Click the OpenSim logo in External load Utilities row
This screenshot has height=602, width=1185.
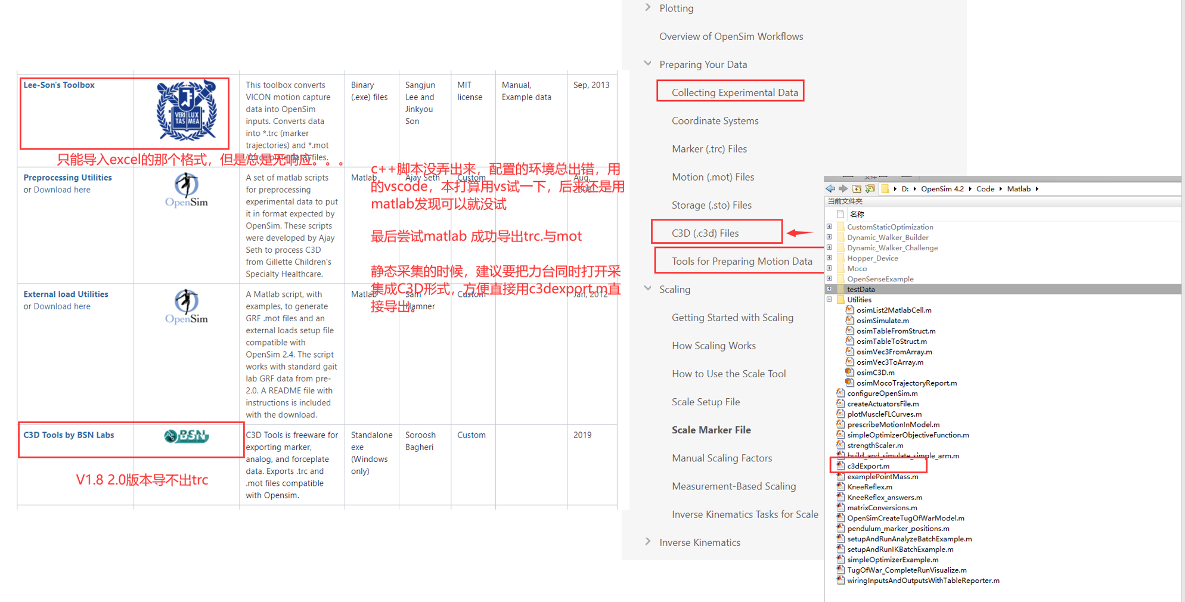point(187,306)
